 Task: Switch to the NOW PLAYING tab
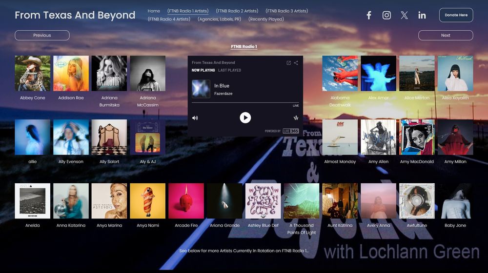pyautogui.click(x=203, y=70)
